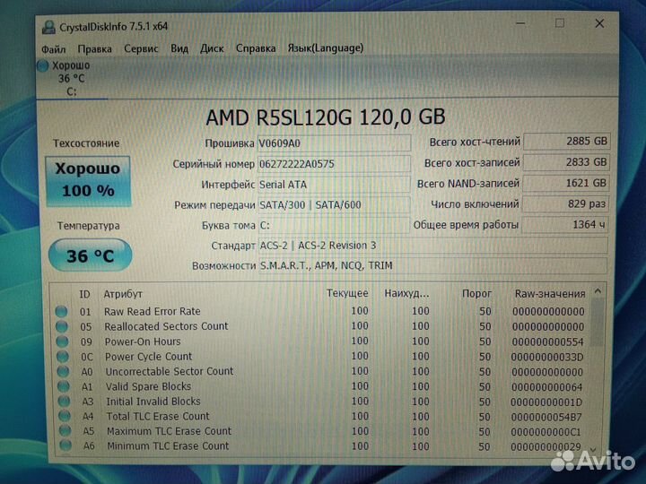The height and width of the screenshot is (484, 646).
Task: Close the CrystalDiskInfo window
Action: 599,23
